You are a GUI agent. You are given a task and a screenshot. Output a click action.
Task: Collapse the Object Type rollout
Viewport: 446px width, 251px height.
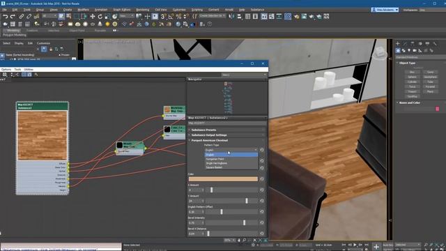pos(407,63)
